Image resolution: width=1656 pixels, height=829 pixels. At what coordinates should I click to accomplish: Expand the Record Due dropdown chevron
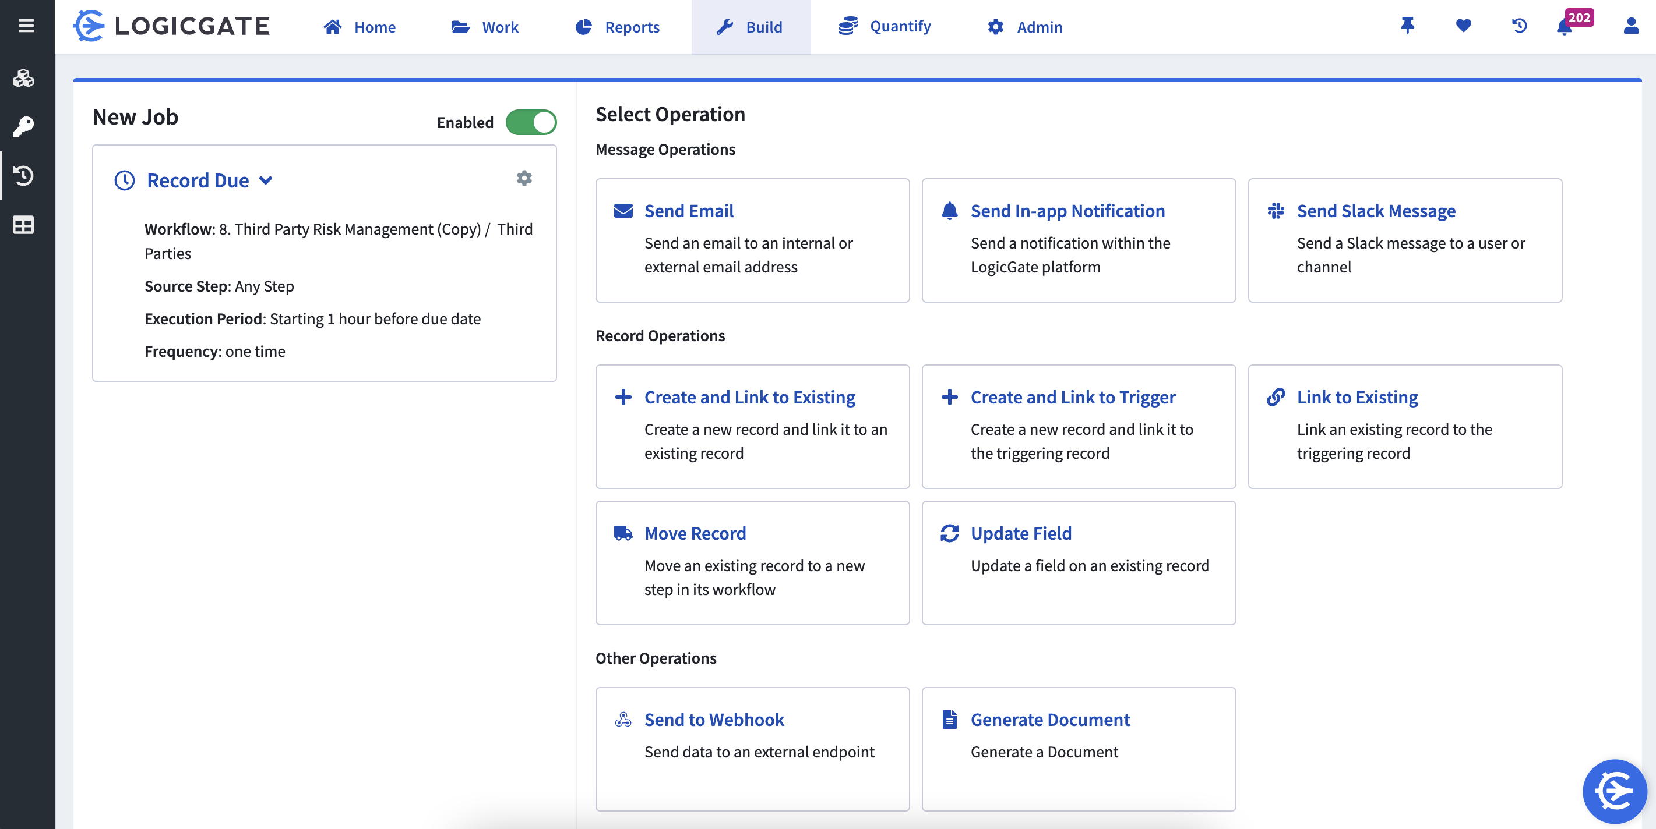tap(266, 181)
